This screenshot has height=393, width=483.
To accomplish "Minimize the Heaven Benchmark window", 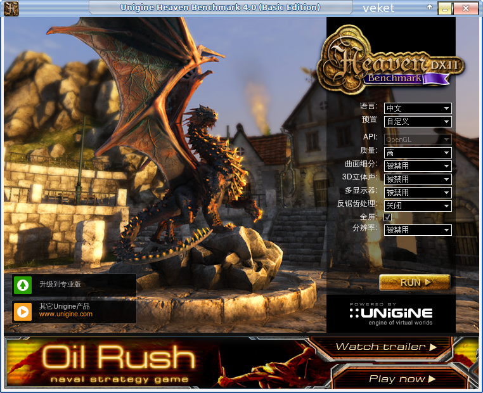I will 445,9.
